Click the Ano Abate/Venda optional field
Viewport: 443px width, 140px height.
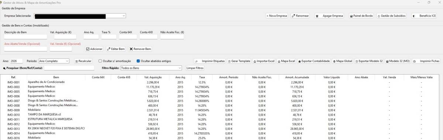(26, 49)
